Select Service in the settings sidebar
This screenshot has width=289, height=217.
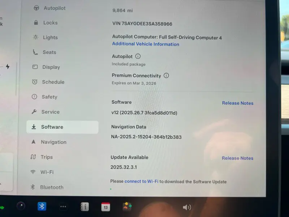click(46, 112)
